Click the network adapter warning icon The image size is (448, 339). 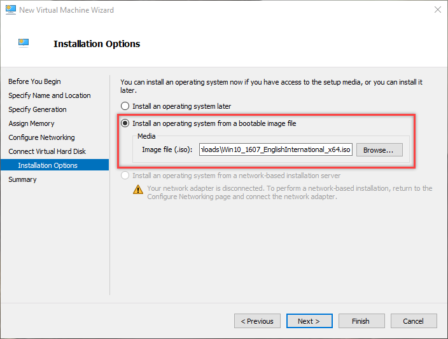click(138, 189)
